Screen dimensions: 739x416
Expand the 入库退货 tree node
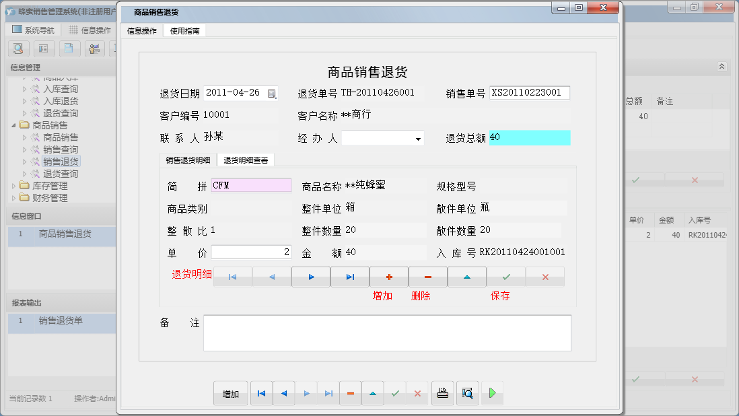[x=24, y=101]
